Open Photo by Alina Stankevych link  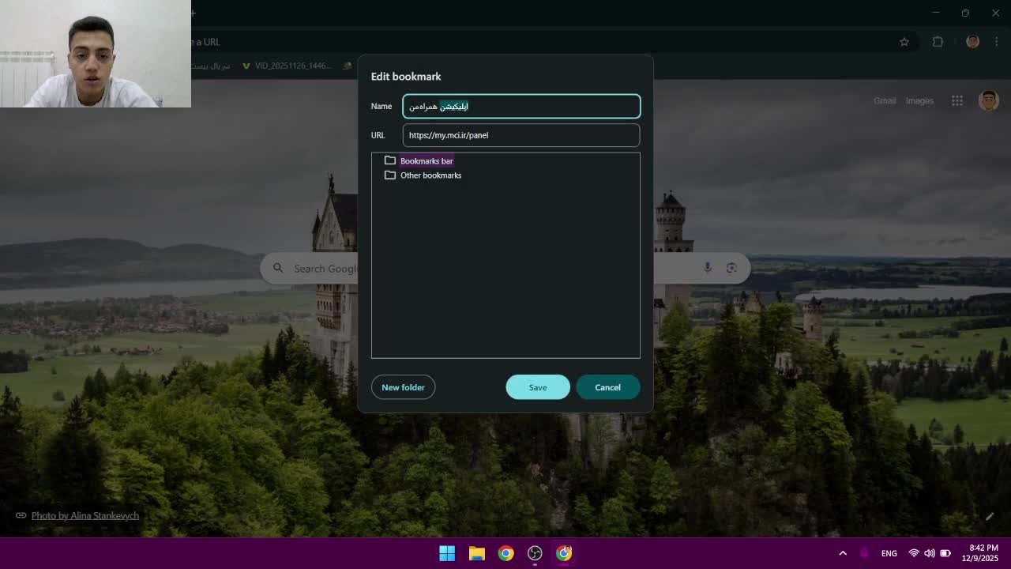click(x=85, y=516)
